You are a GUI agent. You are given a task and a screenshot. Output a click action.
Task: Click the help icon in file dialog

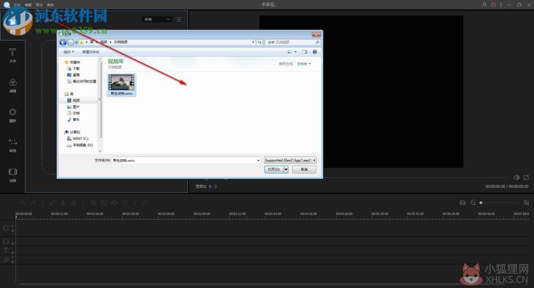(x=315, y=52)
